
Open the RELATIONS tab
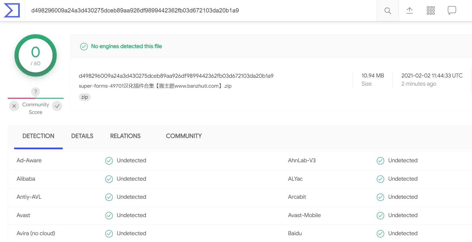[x=125, y=136]
